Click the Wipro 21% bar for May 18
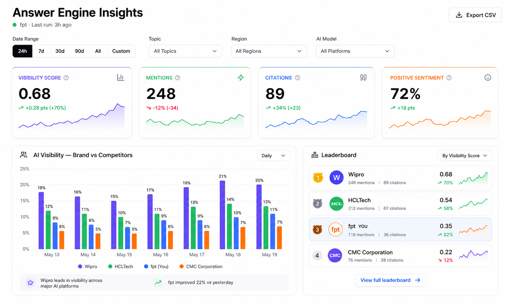Image resolution: width=509 pixels, height=304 pixels. (x=222, y=215)
